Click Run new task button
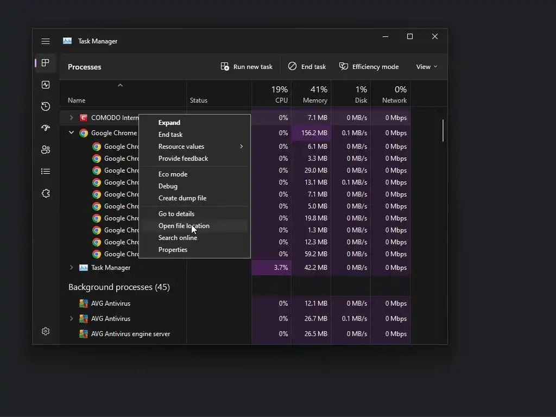The width and height of the screenshot is (556, 417). click(247, 67)
